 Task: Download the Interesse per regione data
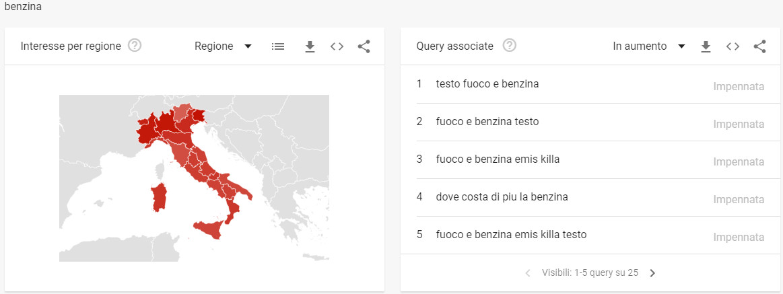(x=310, y=46)
